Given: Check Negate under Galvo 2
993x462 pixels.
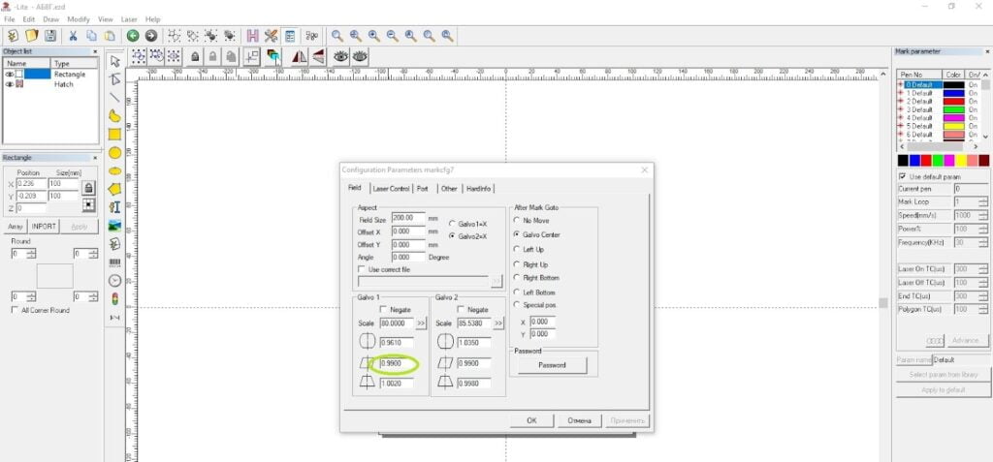Looking at the screenshot, I should 461,310.
